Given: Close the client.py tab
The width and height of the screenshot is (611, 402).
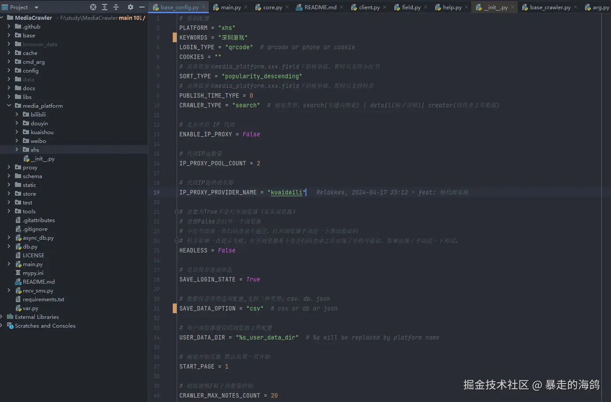Looking at the screenshot, I should 385,7.
